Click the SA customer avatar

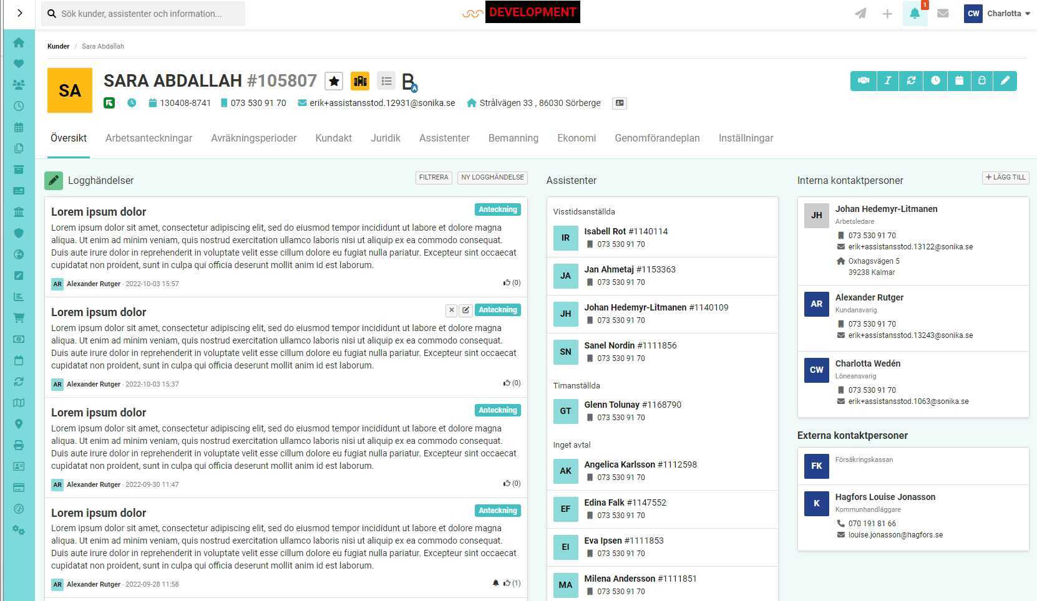(x=70, y=90)
